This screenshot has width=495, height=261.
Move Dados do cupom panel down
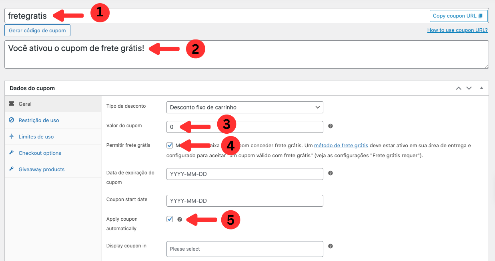[x=469, y=88]
